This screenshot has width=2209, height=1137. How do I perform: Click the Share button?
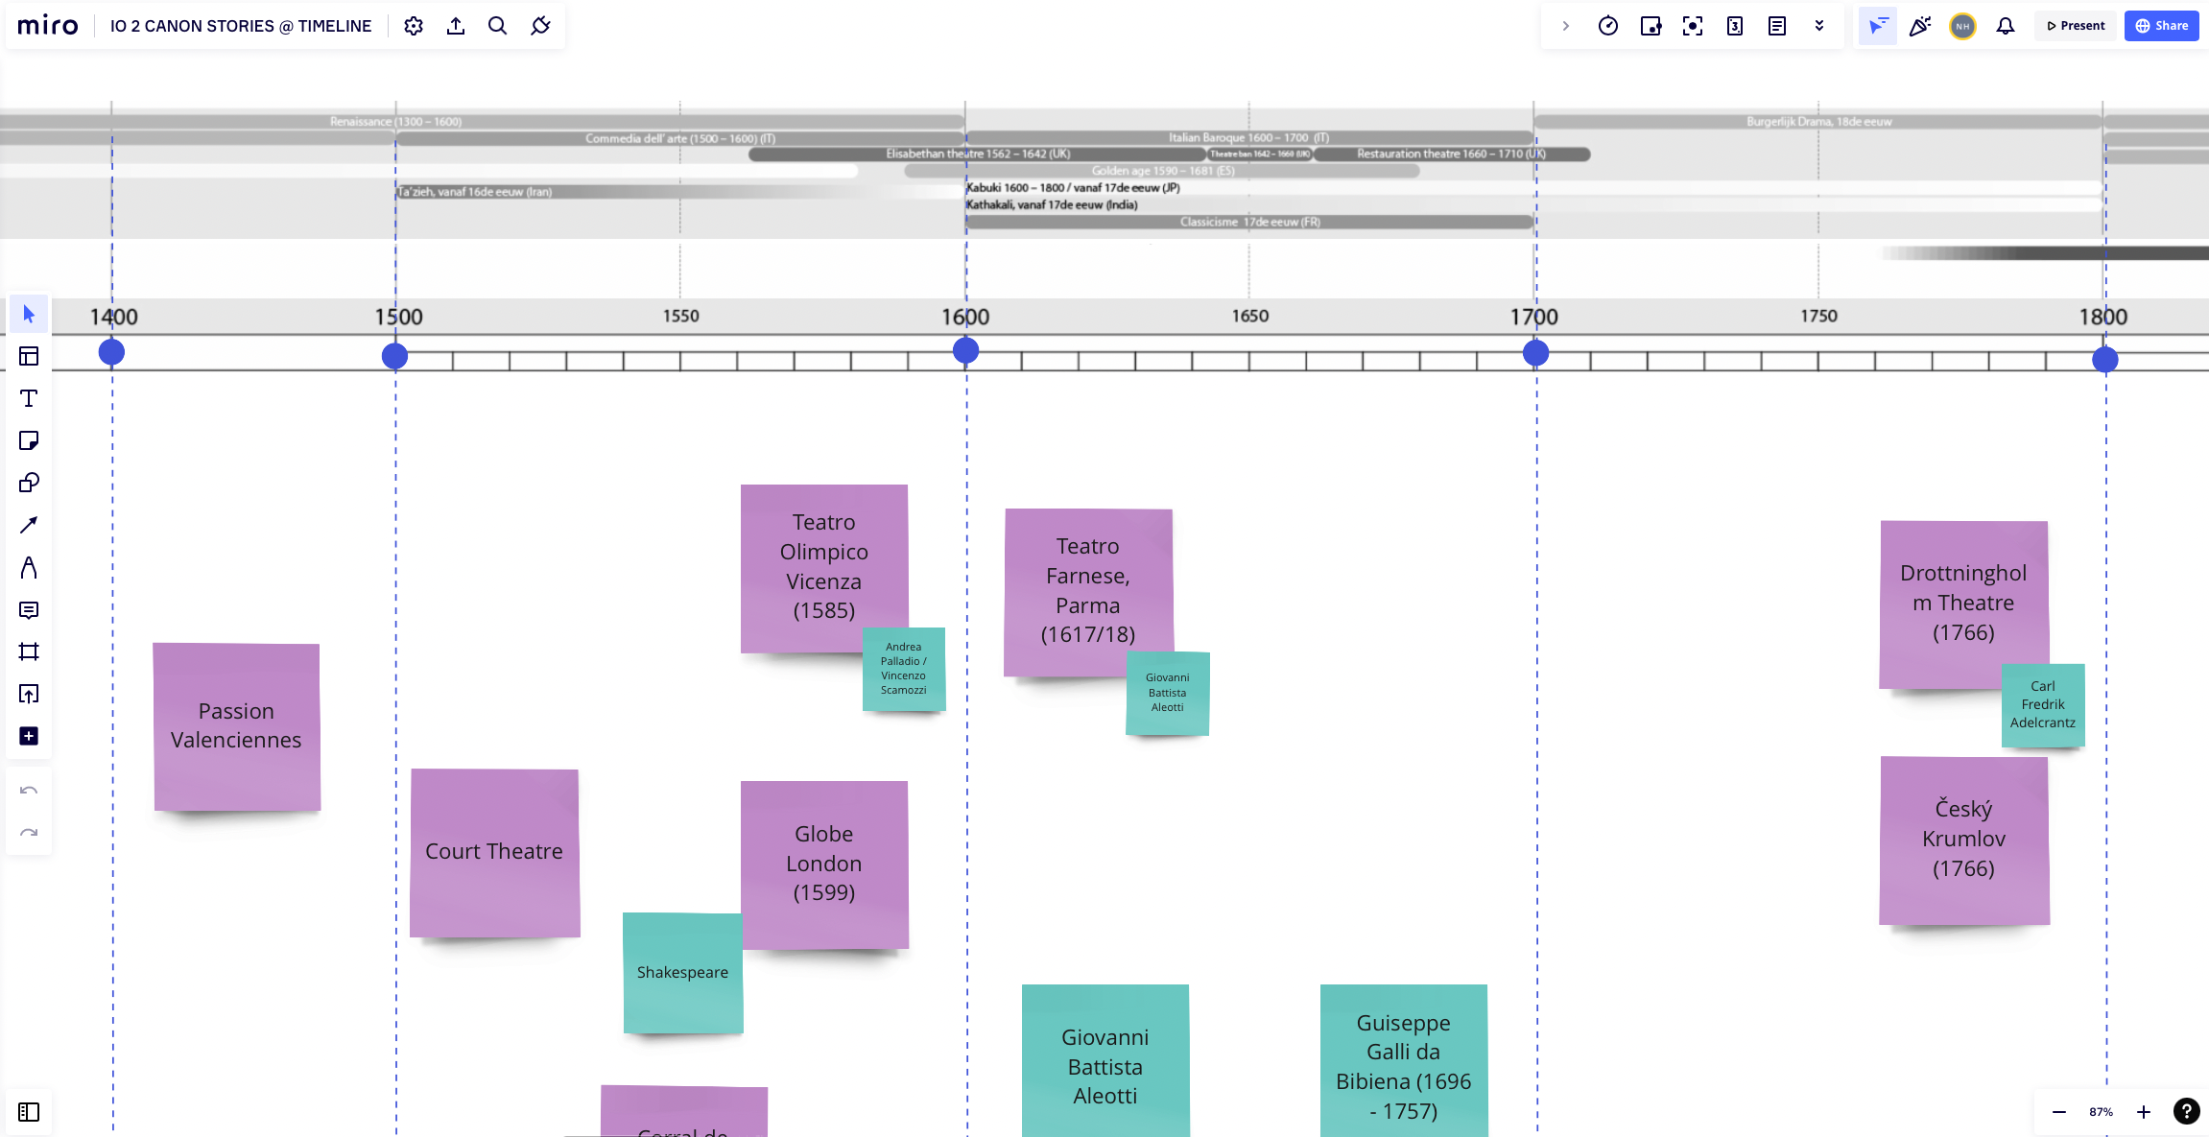tap(2161, 26)
